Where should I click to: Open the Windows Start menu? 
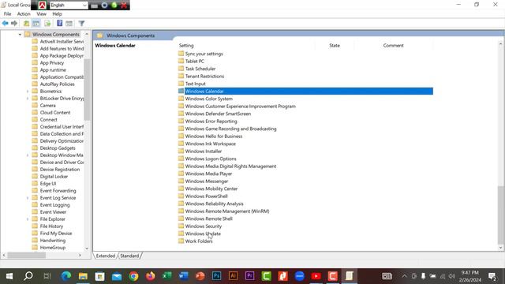click(x=9, y=276)
